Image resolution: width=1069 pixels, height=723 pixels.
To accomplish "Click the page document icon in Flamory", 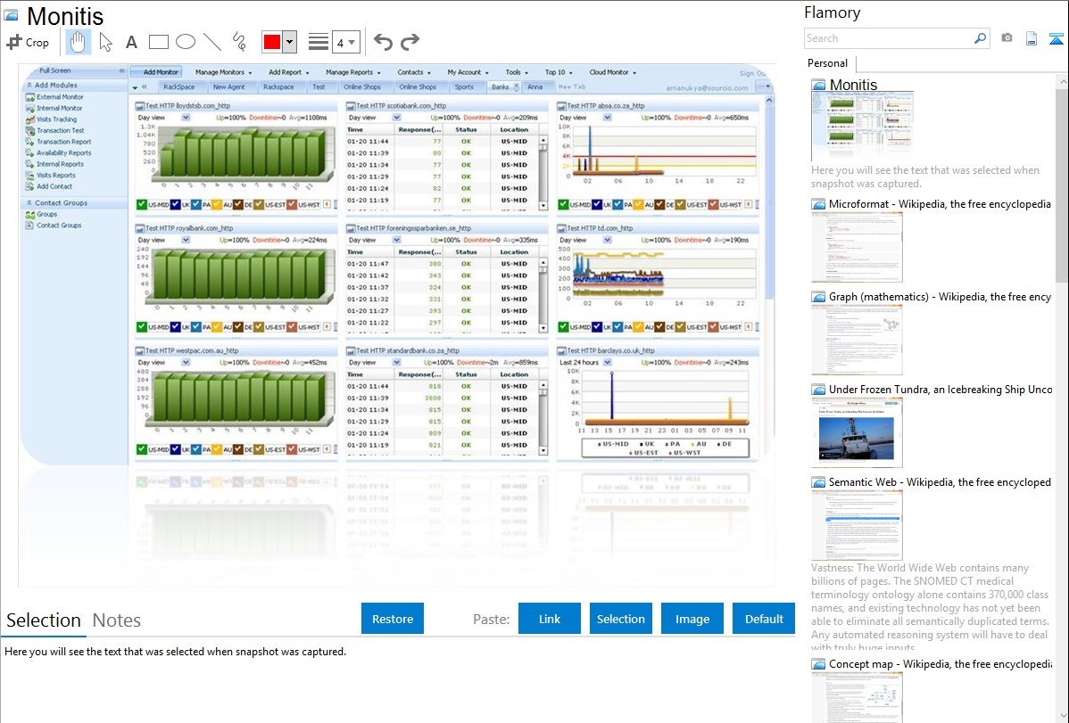I will pyautogui.click(x=1032, y=38).
